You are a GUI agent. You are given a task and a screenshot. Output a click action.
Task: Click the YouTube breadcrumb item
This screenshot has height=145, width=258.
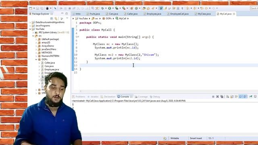(x=83, y=19)
